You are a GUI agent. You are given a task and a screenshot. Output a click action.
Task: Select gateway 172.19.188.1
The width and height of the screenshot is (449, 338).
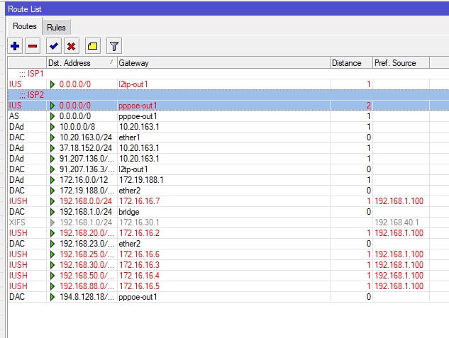click(141, 180)
